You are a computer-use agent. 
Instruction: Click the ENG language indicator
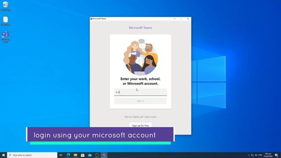coord(260,155)
